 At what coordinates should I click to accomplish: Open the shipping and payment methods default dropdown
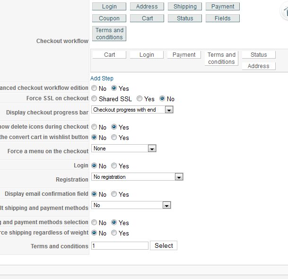(131, 205)
